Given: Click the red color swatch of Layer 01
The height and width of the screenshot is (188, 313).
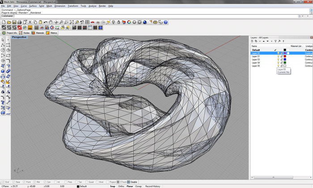Looking at the screenshot, I should 285,57.
